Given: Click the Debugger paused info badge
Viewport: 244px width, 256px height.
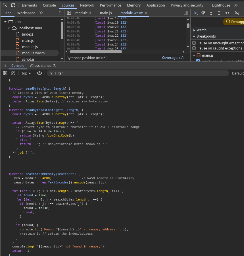Looking at the screenshot, I should pyautogui.click(x=234, y=22).
